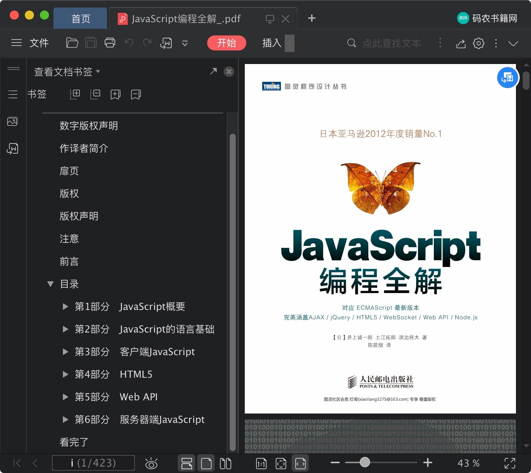This screenshot has height=473, width=531.
Task: Go to first page button
Action: [x=17, y=463]
